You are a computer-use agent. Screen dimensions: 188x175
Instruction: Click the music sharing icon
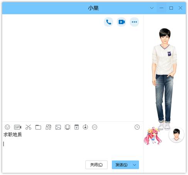pos(85,127)
